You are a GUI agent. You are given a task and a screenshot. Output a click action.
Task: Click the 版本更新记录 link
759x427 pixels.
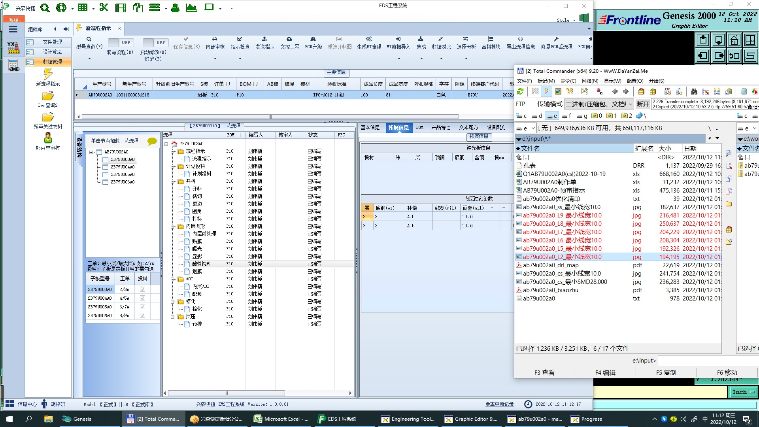pos(499,404)
